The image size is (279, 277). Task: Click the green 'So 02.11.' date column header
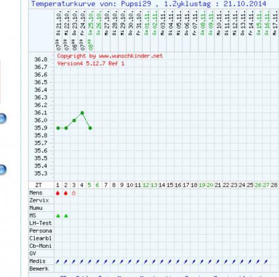pos(154,23)
